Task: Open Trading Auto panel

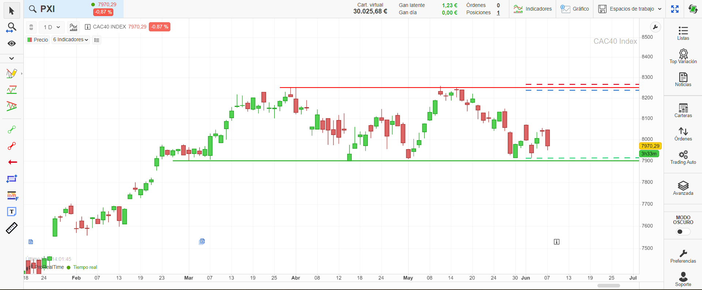Action: pos(683,157)
